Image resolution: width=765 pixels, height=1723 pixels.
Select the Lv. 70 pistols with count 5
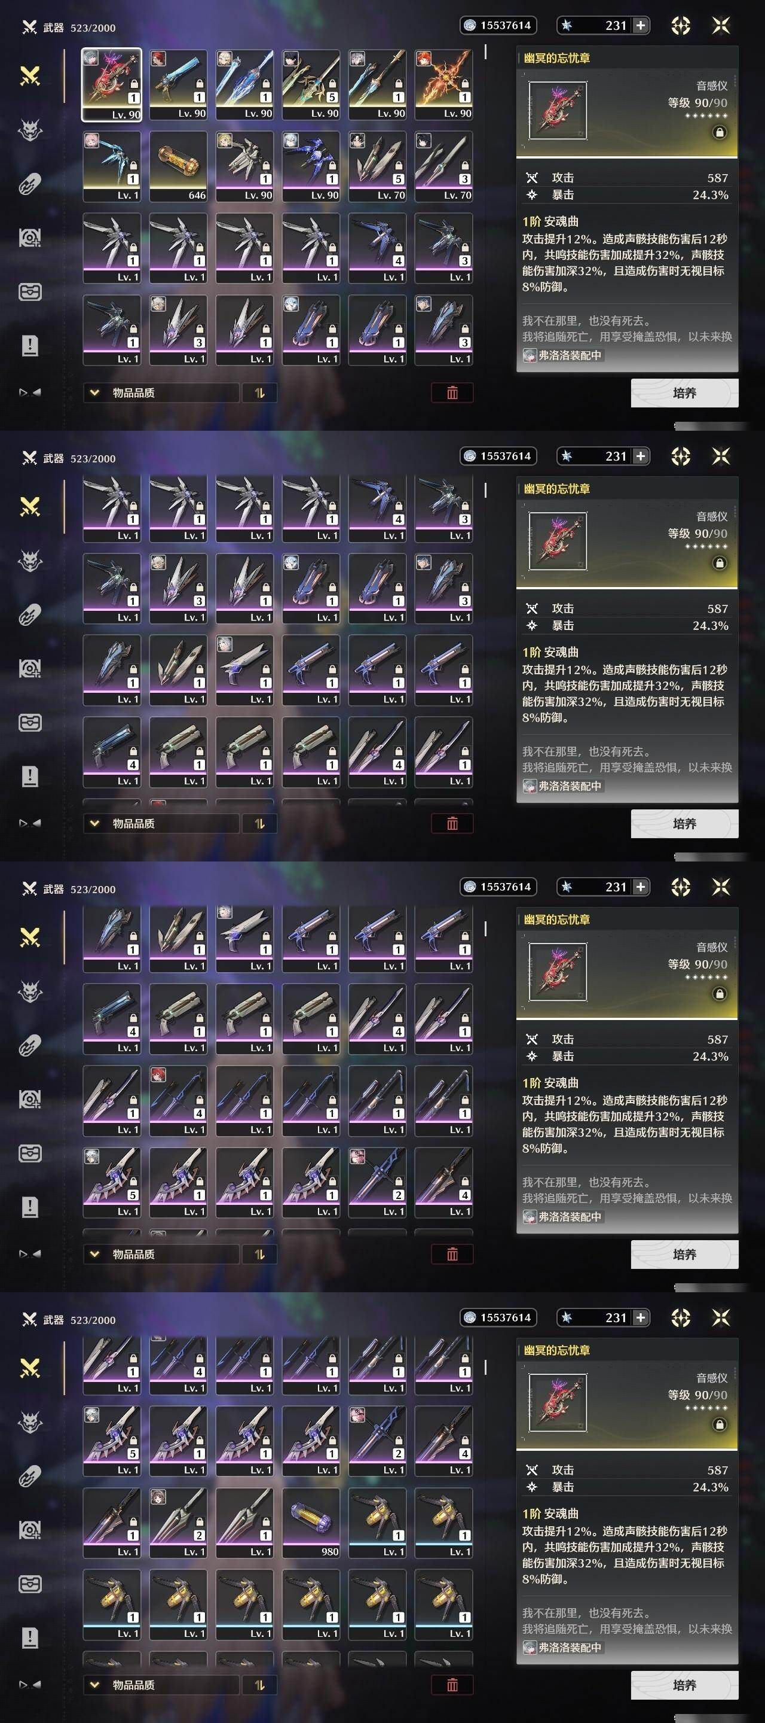377,166
